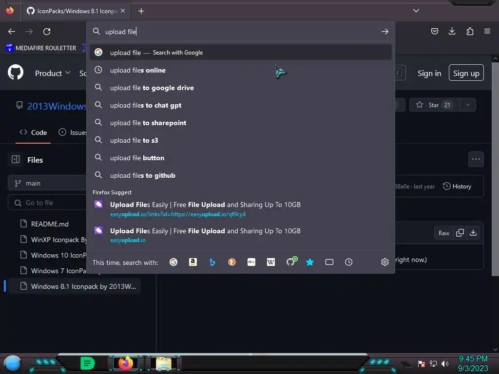The height and width of the screenshot is (374, 499).
Task: Open MEDIAFIRE ROULETTER bookmark
Action: click(x=41, y=48)
